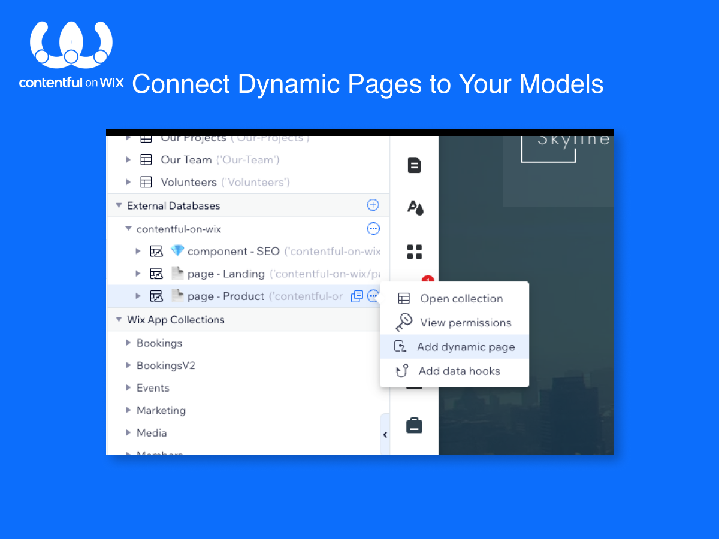Image resolution: width=719 pixels, height=539 pixels.
Task: Expand the page - Product collection
Action: [138, 296]
